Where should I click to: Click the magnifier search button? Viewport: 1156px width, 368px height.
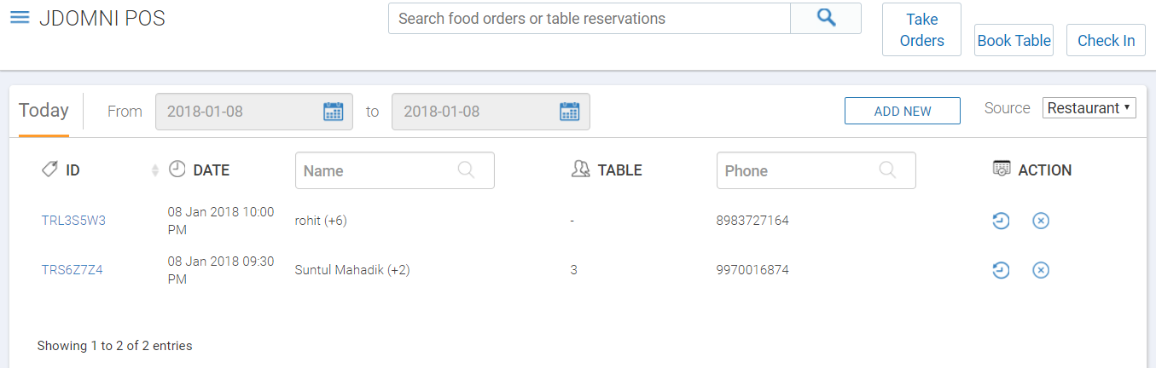[x=826, y=18]
